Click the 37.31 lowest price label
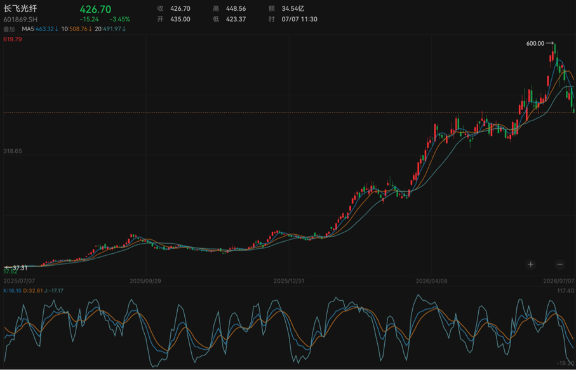This screenshot has height=370, width=576. (x=20, y=268)
